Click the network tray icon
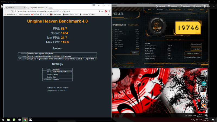This screenshot has width=217, height=122. pos(194,120)
